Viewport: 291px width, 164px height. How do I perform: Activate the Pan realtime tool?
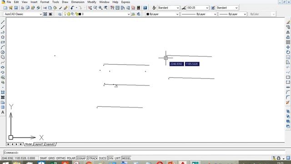coord(90,8)
